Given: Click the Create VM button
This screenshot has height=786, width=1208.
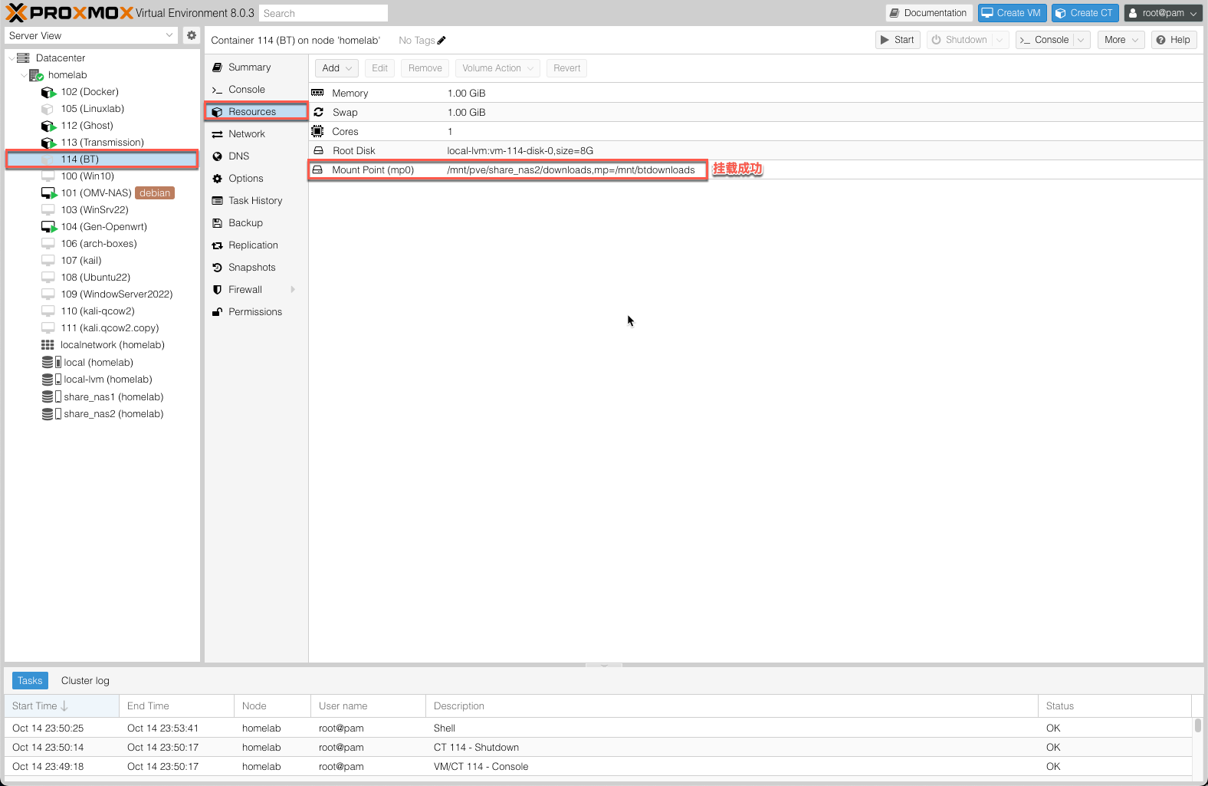Looking at the screenshot, I should point(1012,13).
